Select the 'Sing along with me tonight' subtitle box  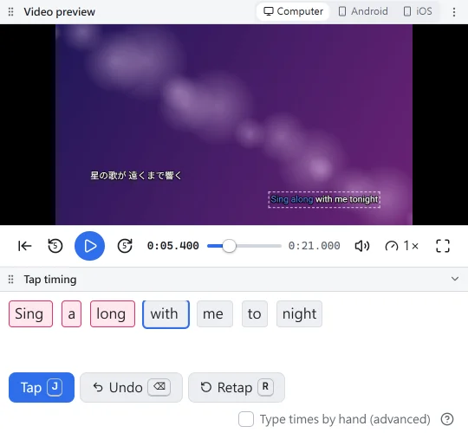[x=324, y=199]
